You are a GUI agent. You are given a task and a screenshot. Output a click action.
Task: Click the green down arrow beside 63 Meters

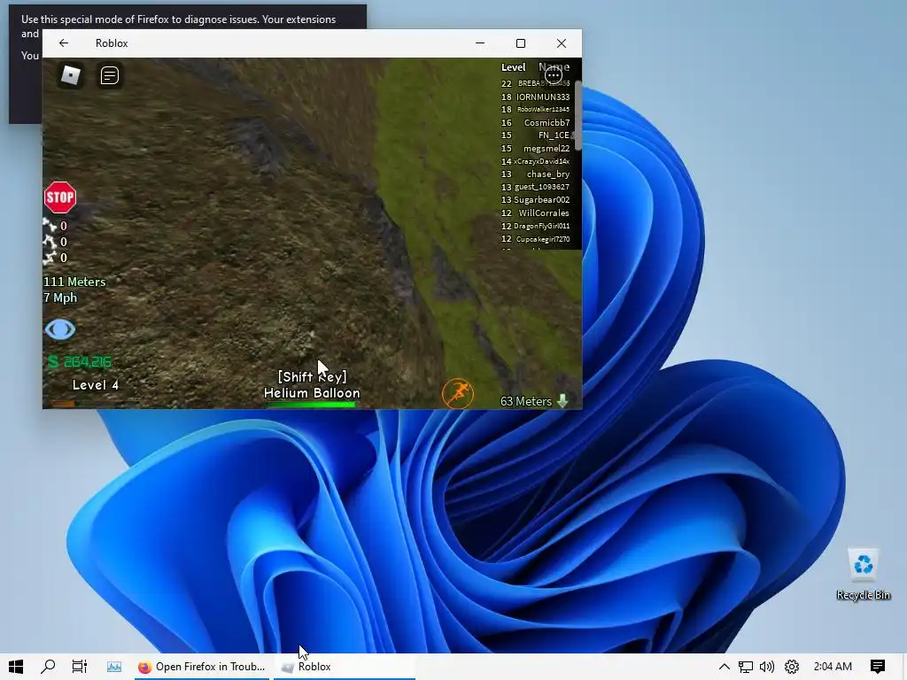pyautogui.click(x=562, y=401)
